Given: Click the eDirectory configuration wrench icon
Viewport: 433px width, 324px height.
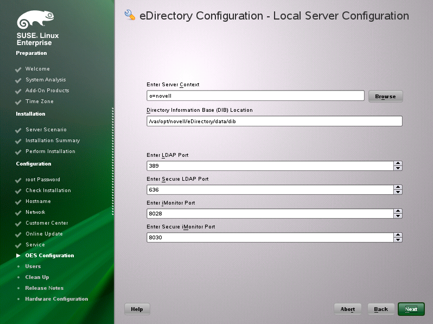Looking at the screenshot, I should coord(130,15).
